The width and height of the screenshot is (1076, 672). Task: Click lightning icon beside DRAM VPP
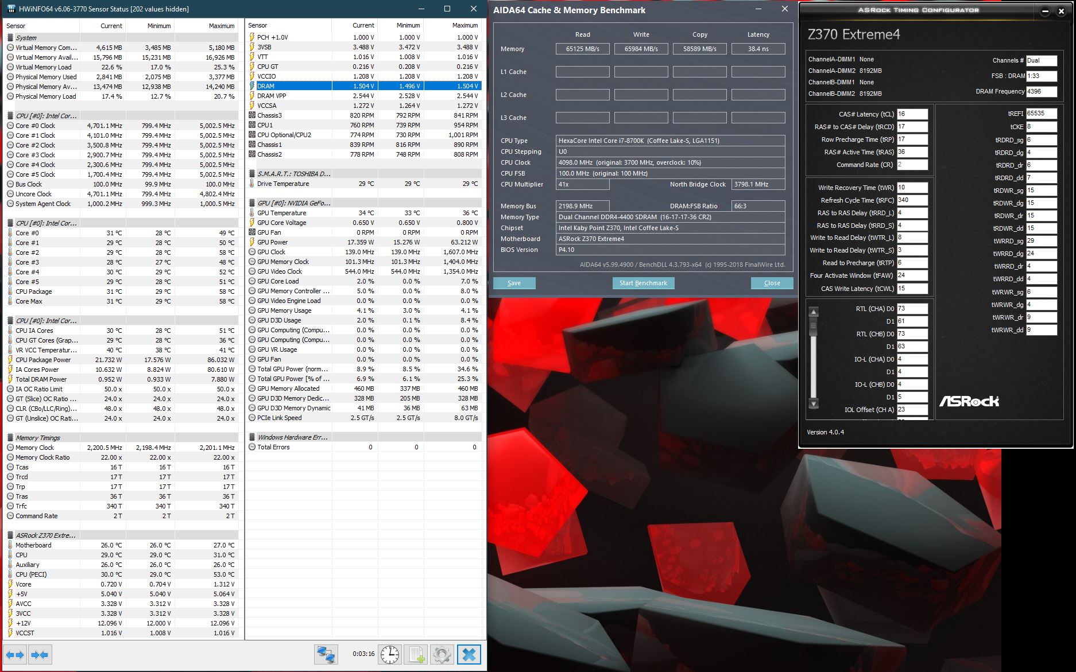[x=252, y=96]
